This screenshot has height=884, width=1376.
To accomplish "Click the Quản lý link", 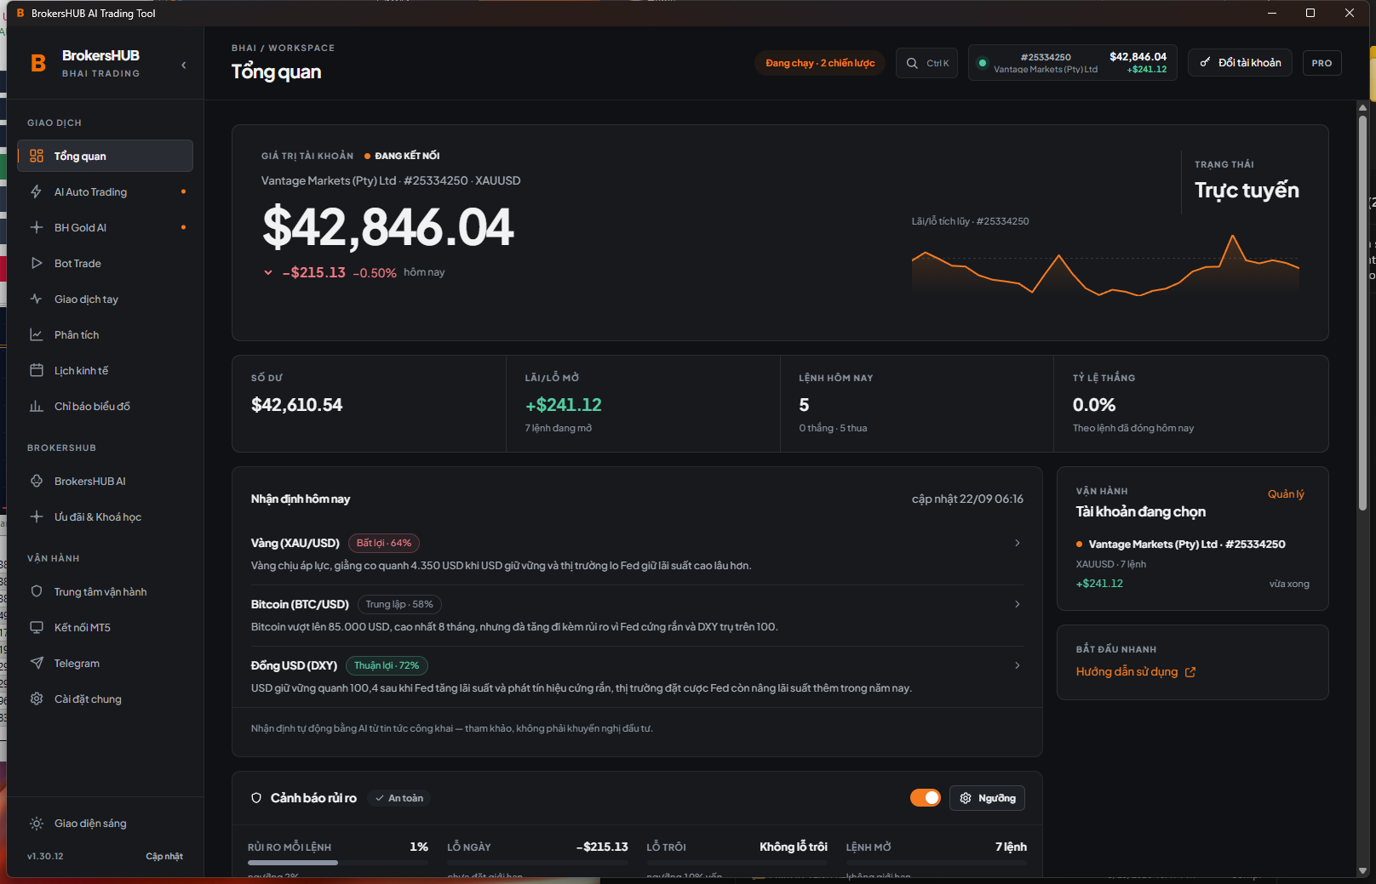I will pos(1286,494).
